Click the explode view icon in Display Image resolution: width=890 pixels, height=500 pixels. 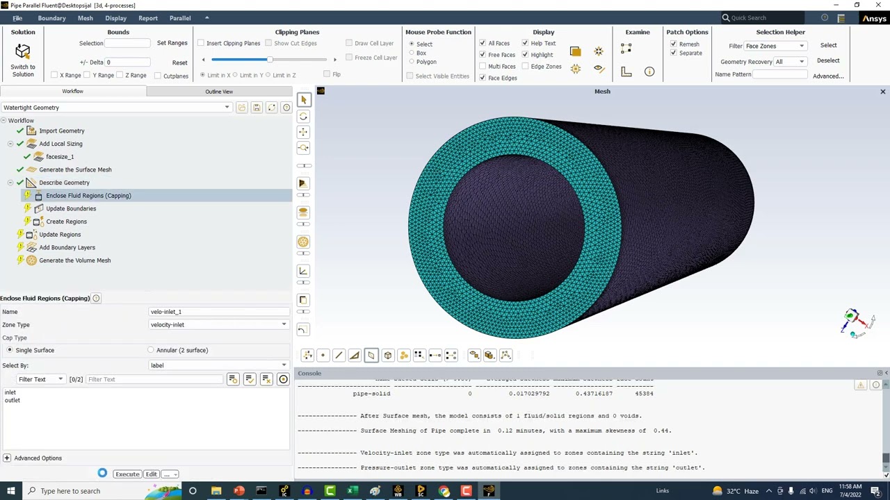pos(599,51)
